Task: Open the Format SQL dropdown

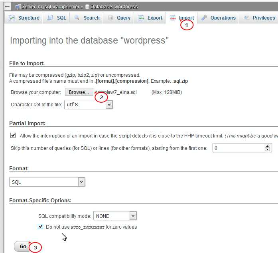Action: click(x=47, y=182)
